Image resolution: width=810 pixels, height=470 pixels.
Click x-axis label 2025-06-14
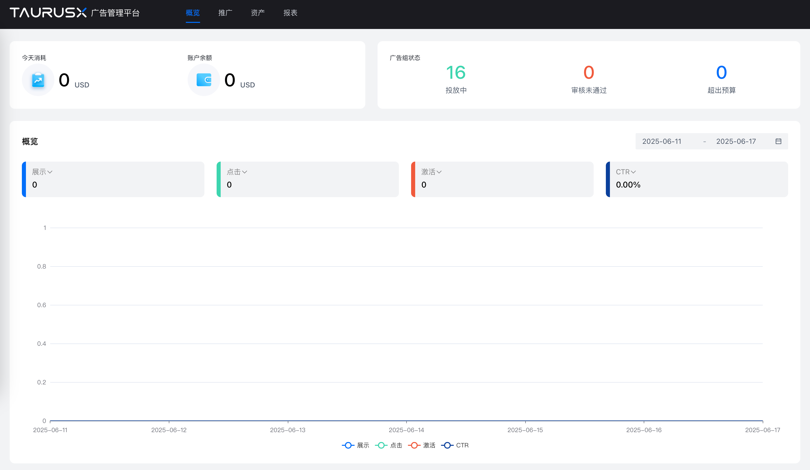406,430
